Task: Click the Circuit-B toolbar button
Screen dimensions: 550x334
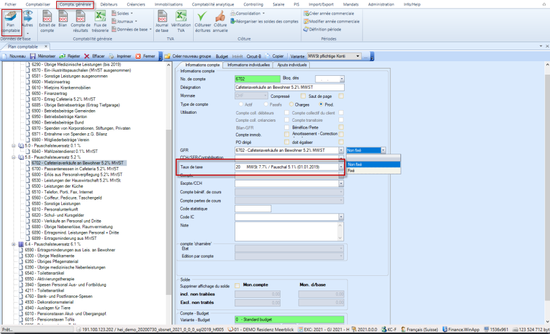Action: (254, 56)
